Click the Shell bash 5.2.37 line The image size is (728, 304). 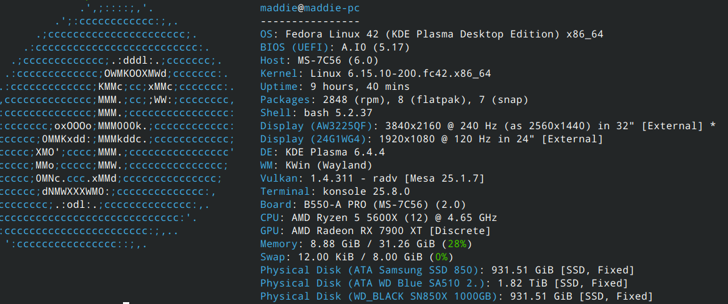(x=316, y=113)
